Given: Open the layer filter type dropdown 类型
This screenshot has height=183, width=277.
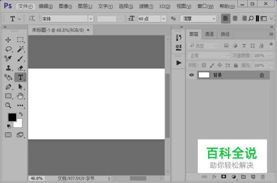Looking at the screenshot, I should coord(203,46).
